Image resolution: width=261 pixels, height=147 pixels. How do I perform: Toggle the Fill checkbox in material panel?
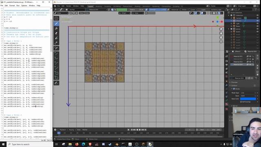click(x=234, y=106)
